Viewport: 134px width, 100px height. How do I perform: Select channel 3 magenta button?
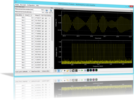point(94,70)
